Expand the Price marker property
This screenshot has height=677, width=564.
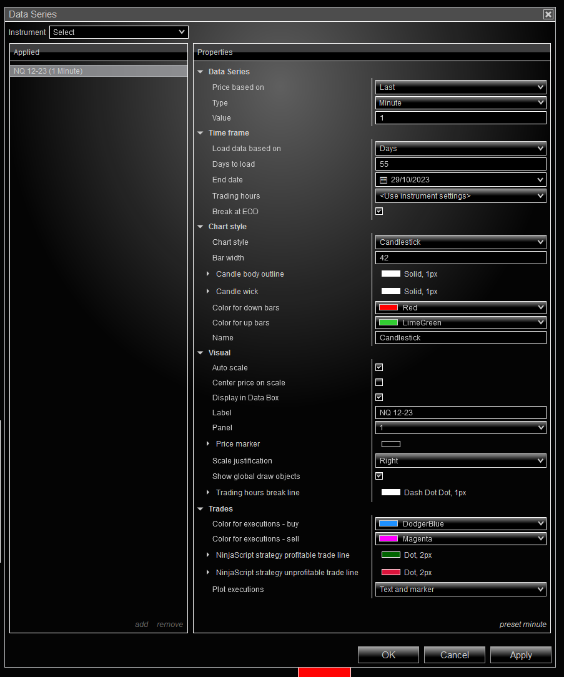coord(208,443)
